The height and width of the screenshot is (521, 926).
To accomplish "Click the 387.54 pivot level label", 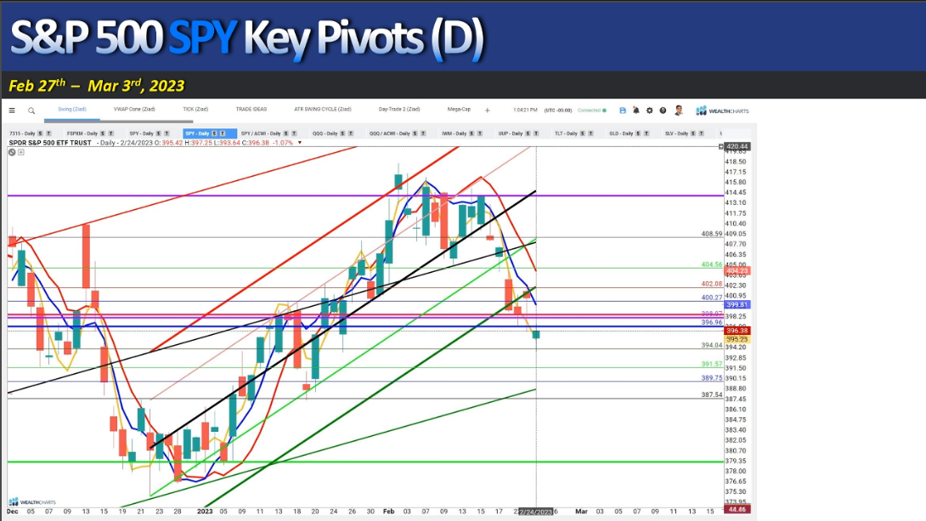I will tap(712, 394).
